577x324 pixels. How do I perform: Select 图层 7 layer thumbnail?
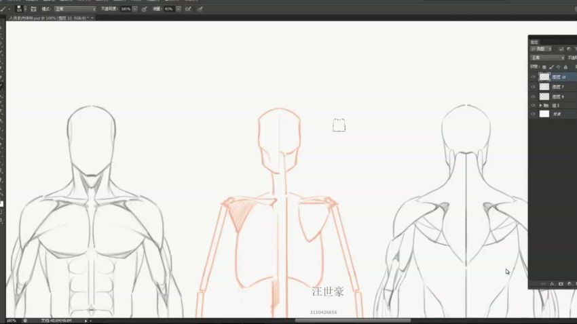coord(544,87)
